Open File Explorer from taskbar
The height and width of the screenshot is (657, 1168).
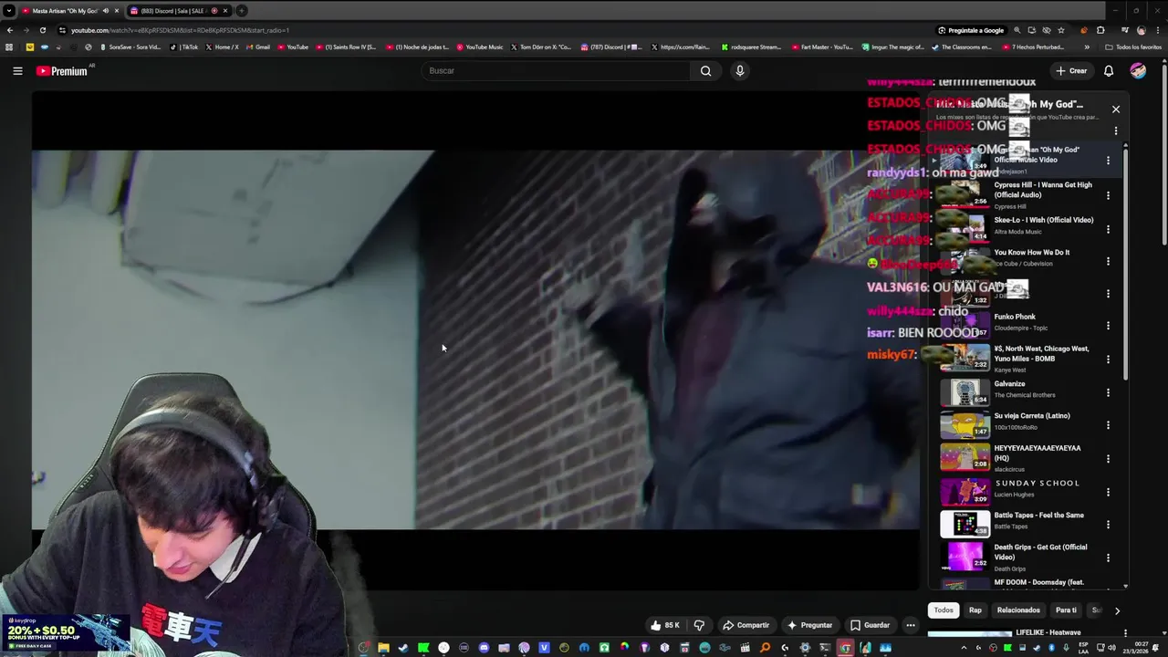tap(384, 648)
